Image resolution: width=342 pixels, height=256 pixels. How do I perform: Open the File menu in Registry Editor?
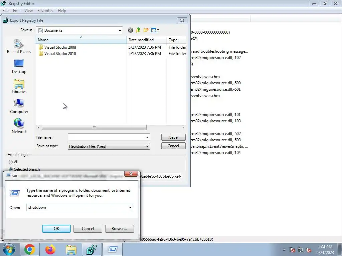[5, 11]
